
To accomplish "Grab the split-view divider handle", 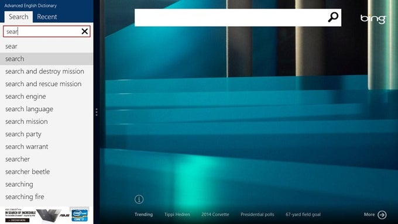I will pos(97,112).
